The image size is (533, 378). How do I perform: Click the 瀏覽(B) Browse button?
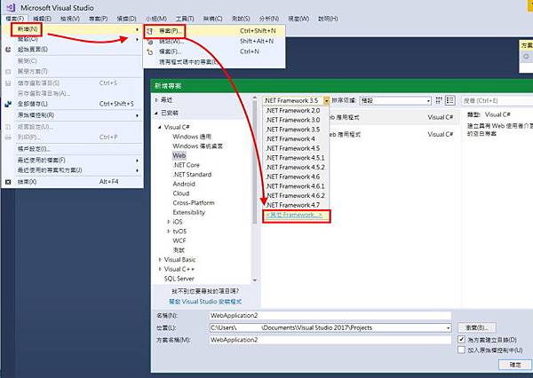click(476, 327)
